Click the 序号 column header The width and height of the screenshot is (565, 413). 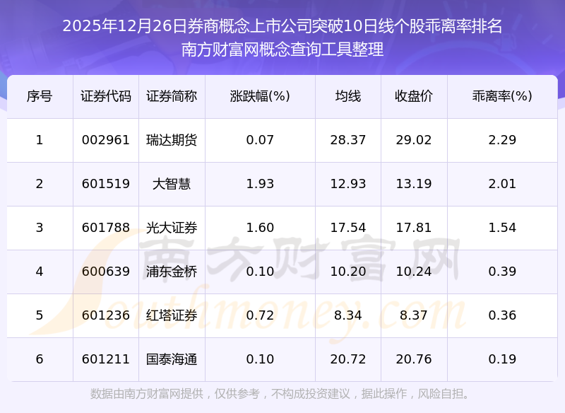[x=40, y=96]
